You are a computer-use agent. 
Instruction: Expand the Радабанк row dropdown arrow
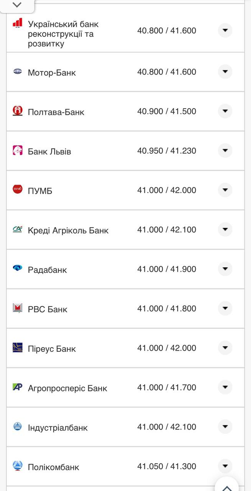coord(225,269)
